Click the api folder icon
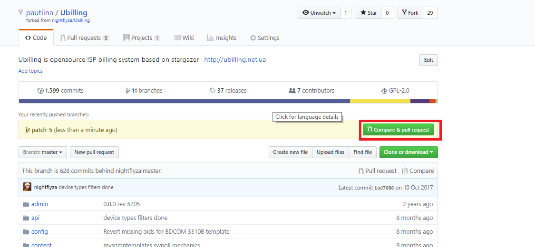 (26, 218)
